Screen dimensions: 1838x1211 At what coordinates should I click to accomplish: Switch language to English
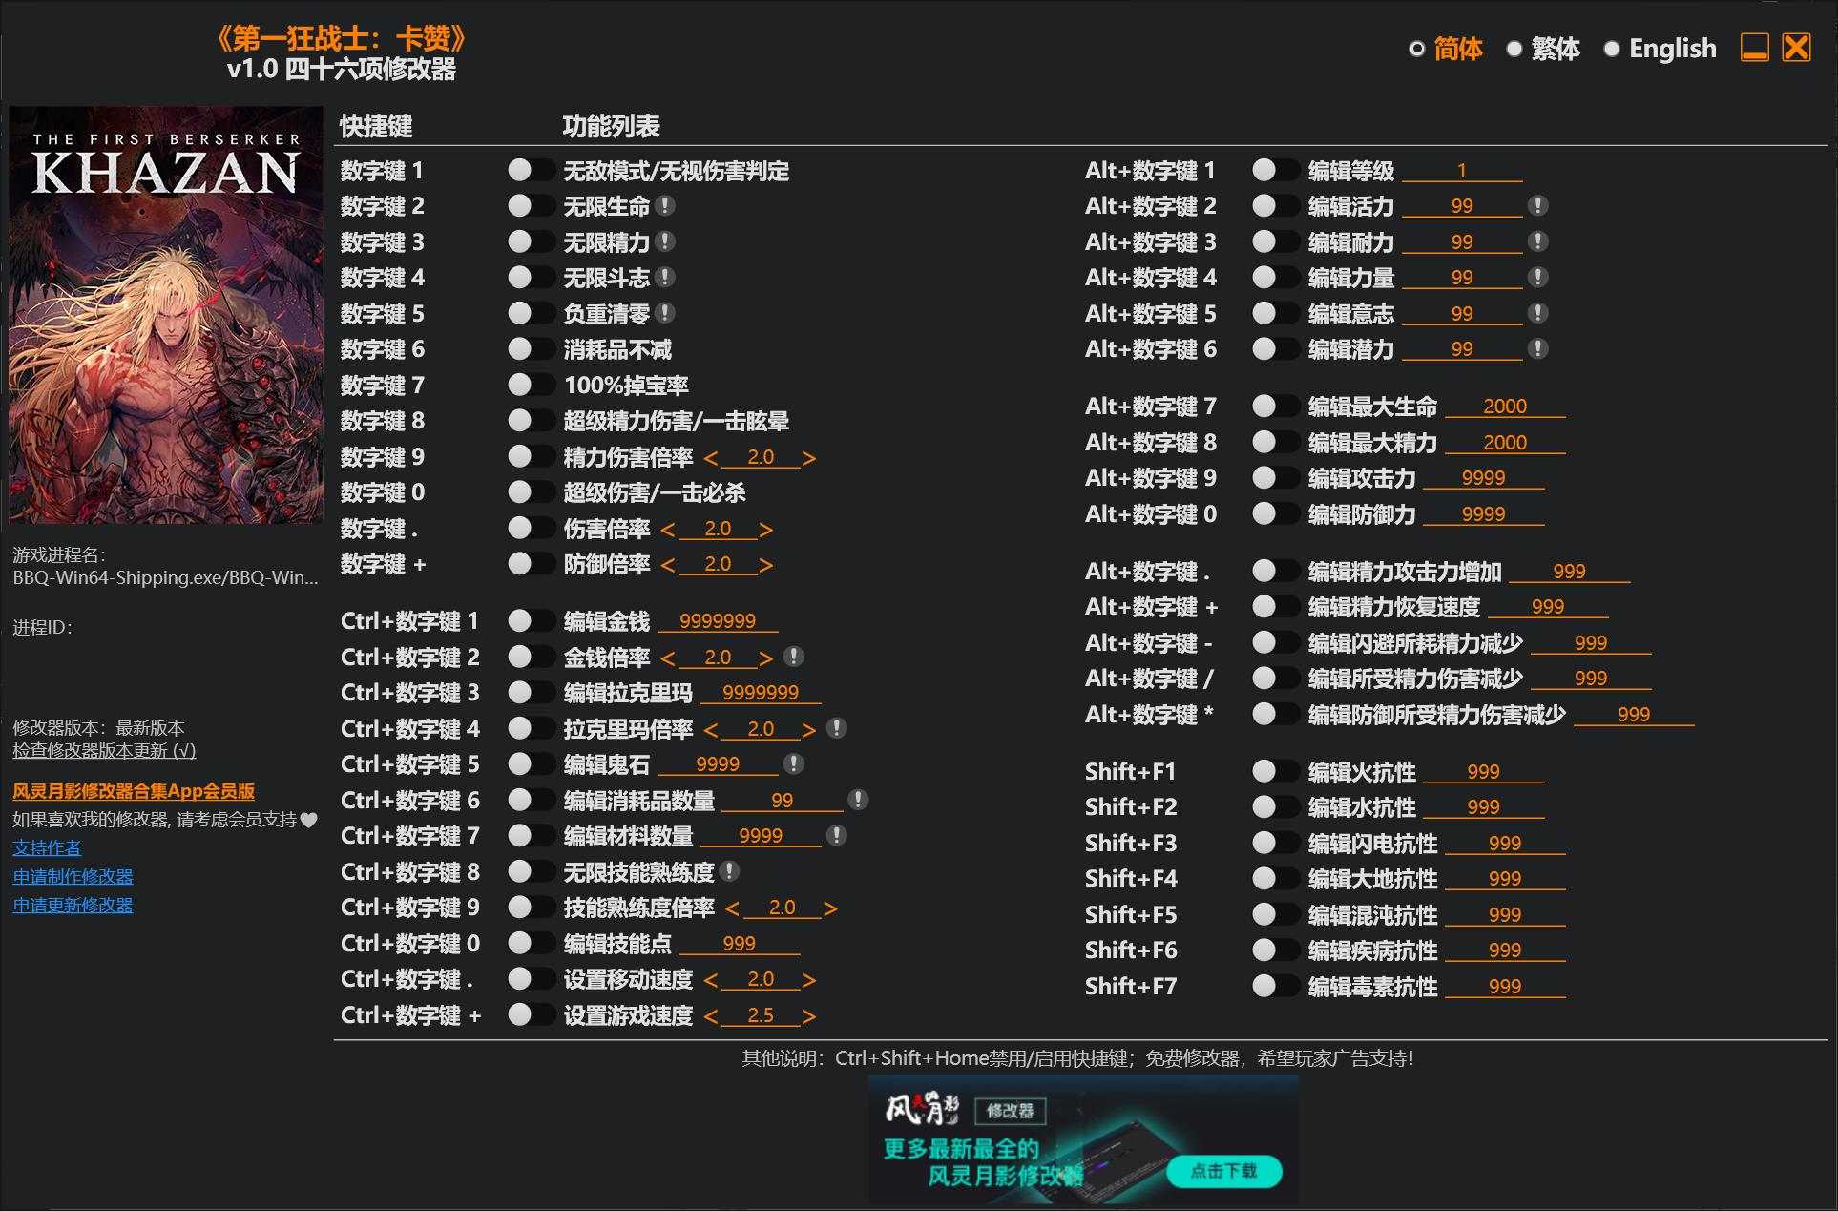[1660, 49]
